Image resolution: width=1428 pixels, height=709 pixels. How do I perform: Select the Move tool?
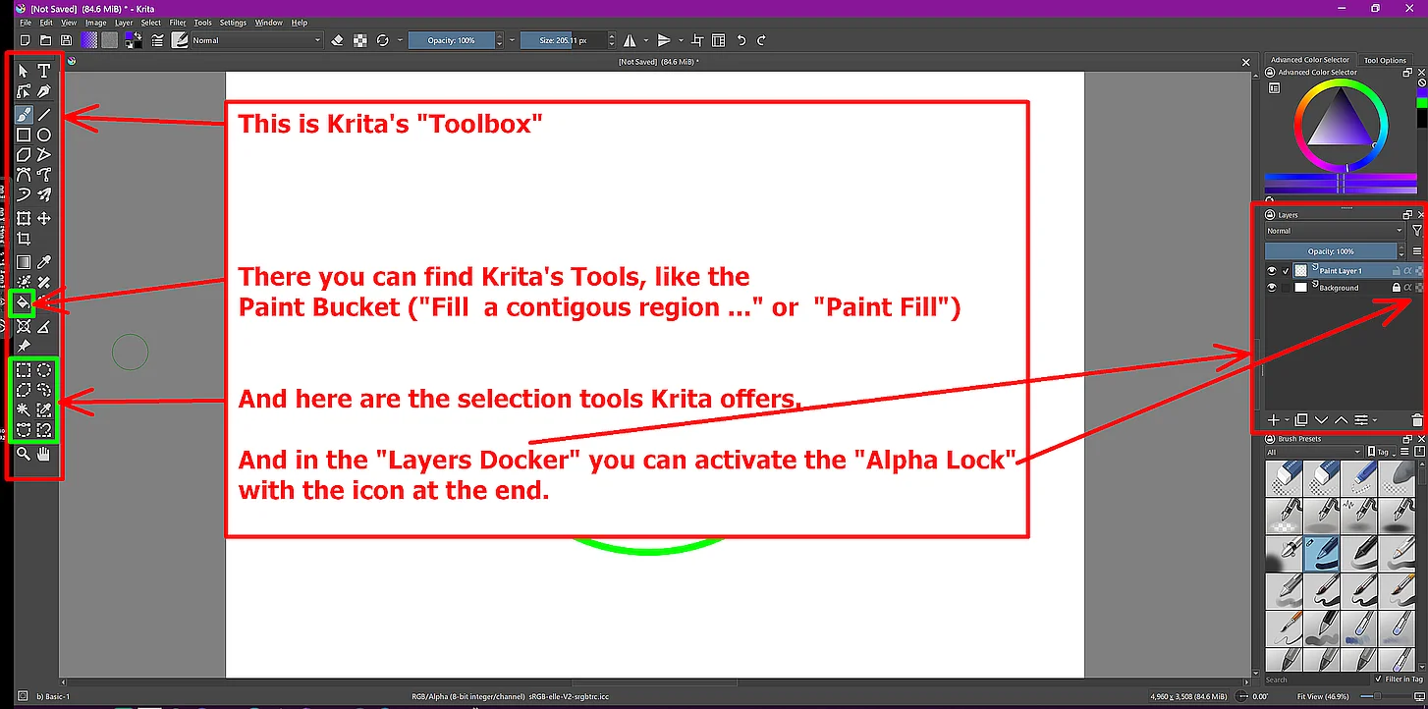44,218
